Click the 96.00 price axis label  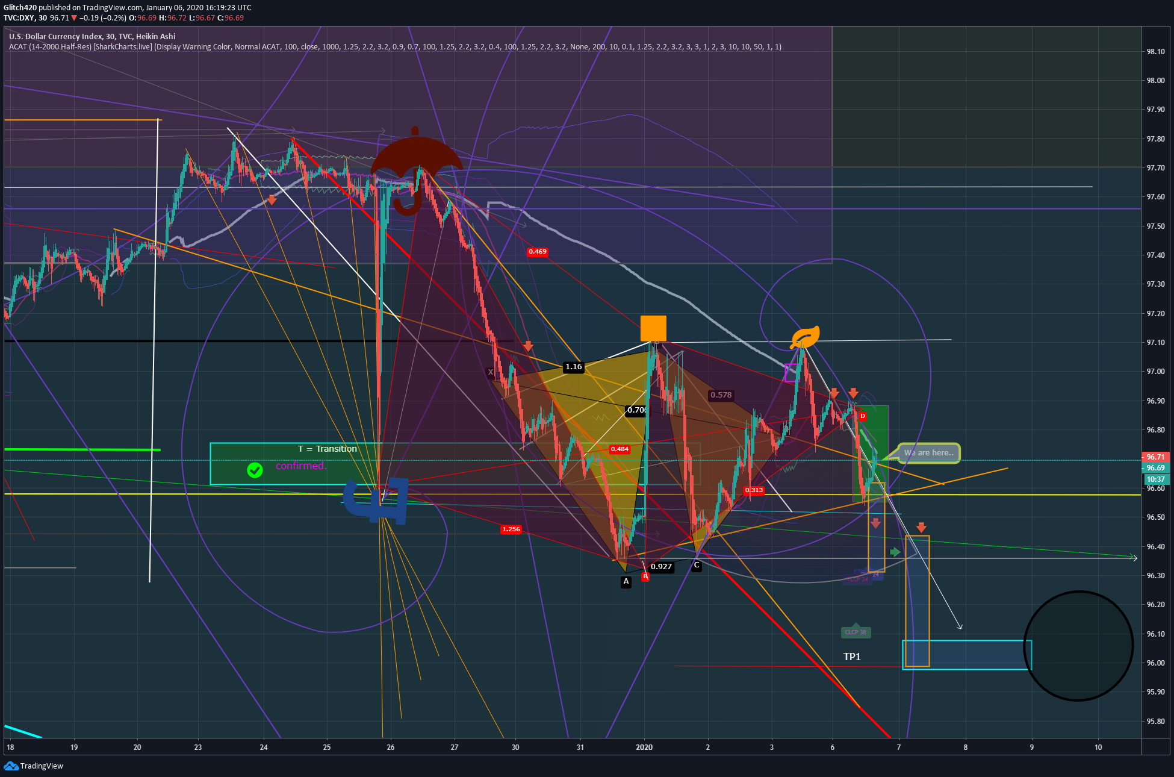coord(1155,663)
